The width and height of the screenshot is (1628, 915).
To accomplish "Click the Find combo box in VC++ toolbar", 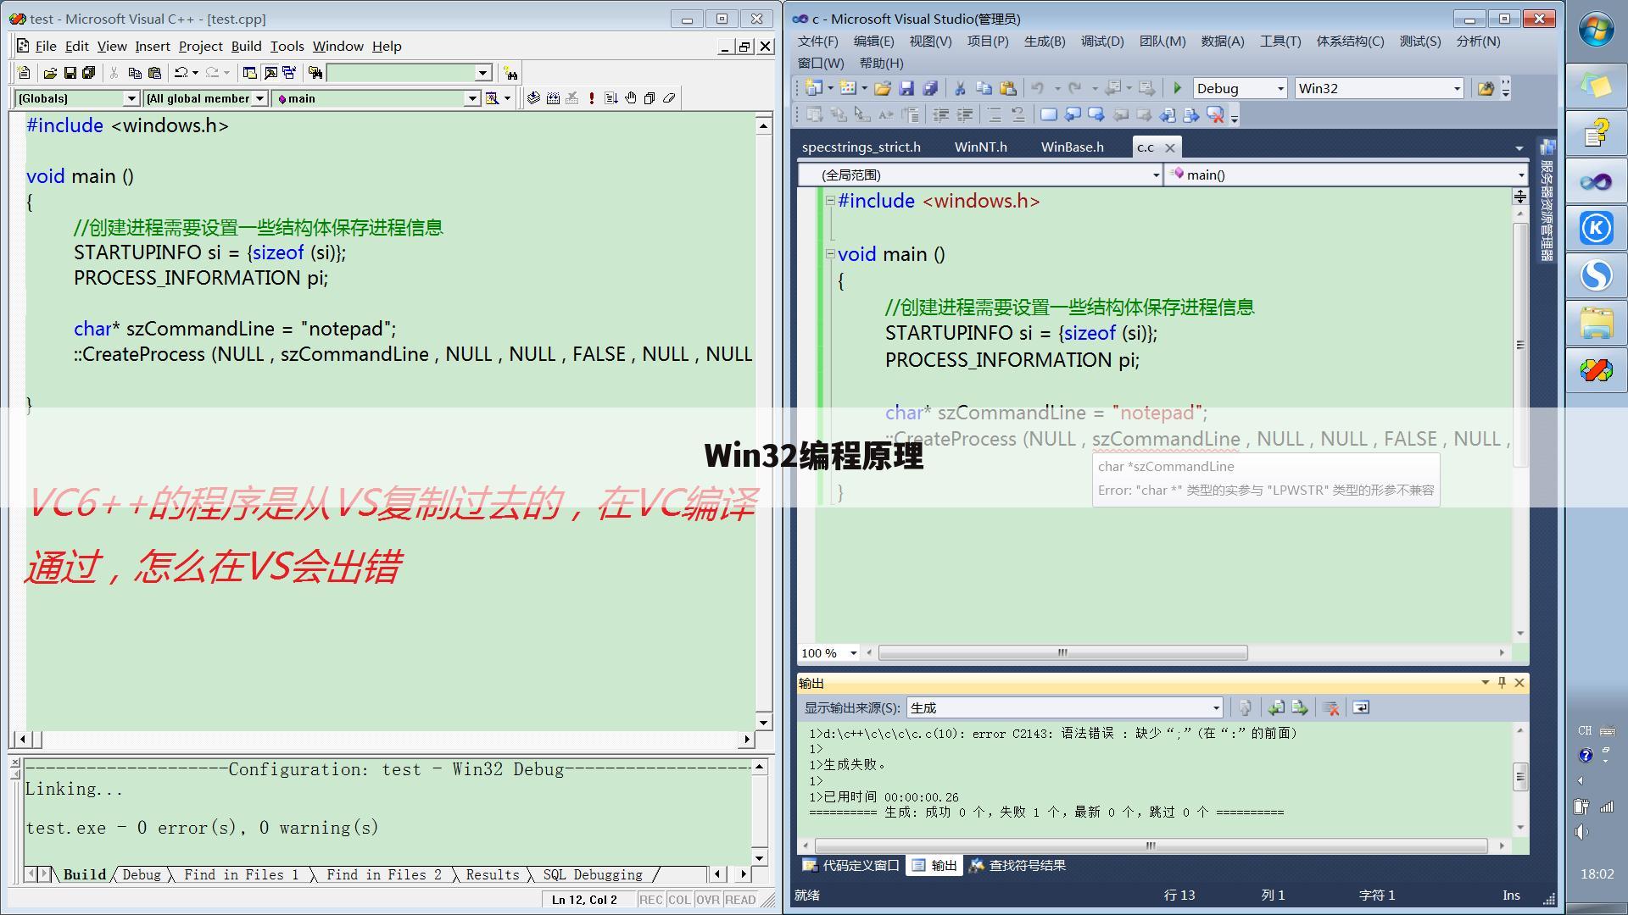I will (409, 73).
